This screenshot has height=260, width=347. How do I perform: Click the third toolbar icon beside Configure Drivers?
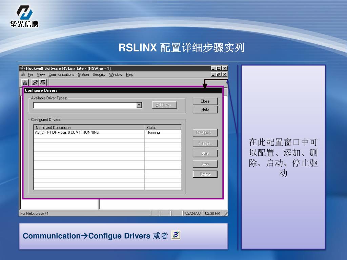click(43, 83)
